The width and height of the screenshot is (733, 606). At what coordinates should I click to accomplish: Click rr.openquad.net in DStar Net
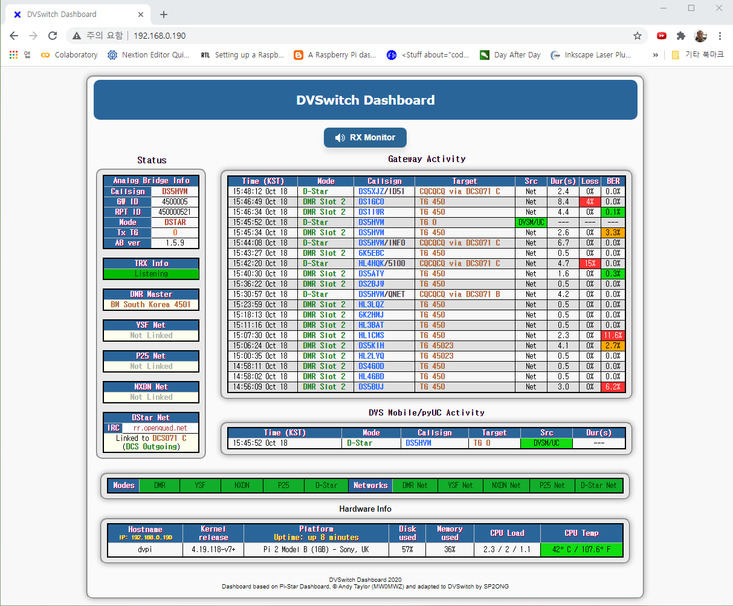[160, 428]
